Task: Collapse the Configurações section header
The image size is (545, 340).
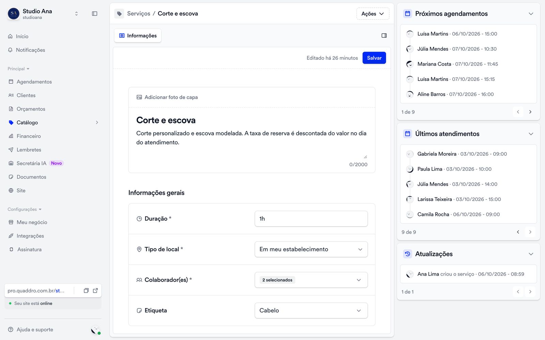Action: pos(25,209)
